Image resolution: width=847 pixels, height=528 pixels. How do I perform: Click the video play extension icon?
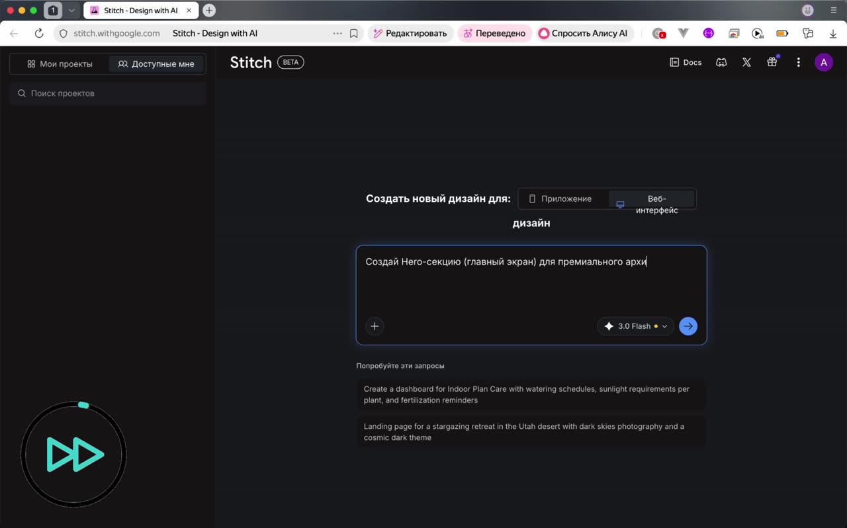758,33
